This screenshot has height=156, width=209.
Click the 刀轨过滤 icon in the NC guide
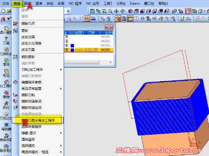6,116
